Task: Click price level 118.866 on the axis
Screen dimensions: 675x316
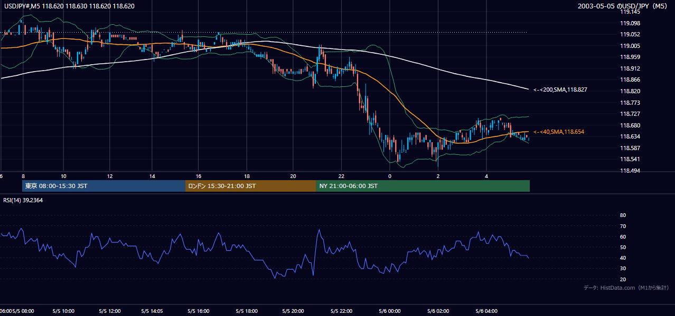Action: [630, 80]
